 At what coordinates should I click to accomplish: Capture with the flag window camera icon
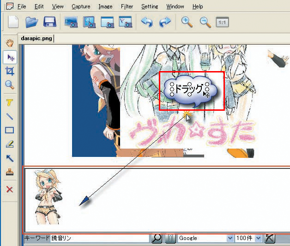click(125, 22)
